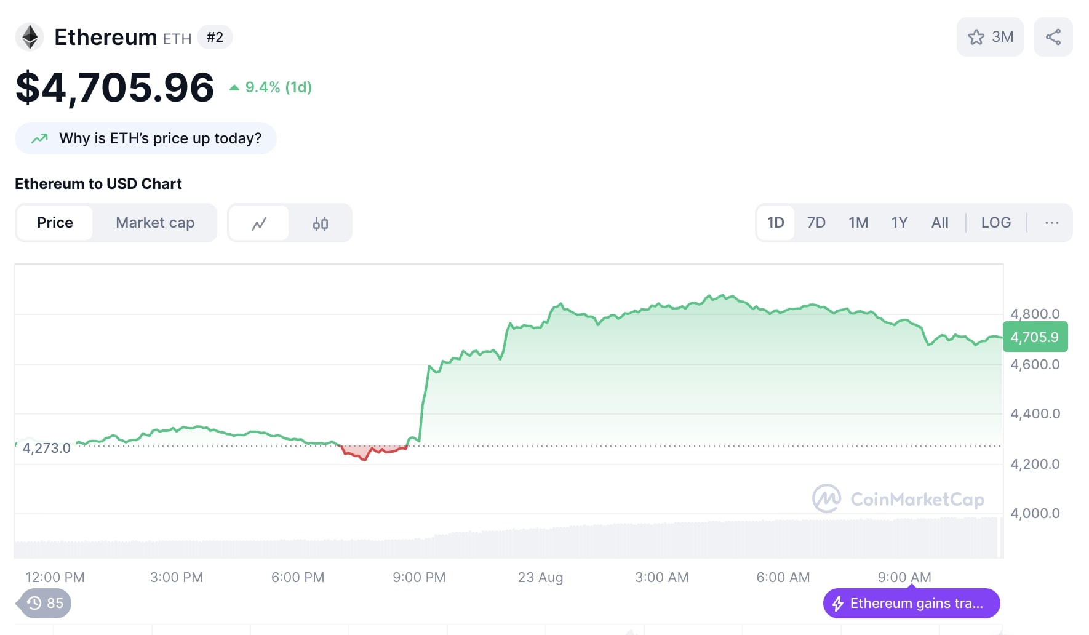Click the 12:00 PM time axis label

[55, 577]
